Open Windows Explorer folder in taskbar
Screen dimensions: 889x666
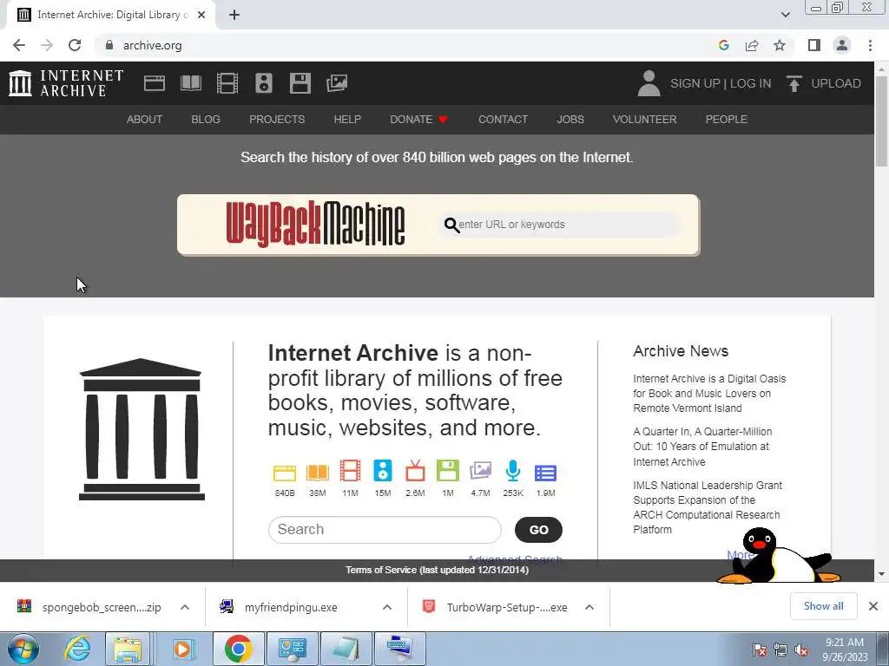tap(128, 649)
